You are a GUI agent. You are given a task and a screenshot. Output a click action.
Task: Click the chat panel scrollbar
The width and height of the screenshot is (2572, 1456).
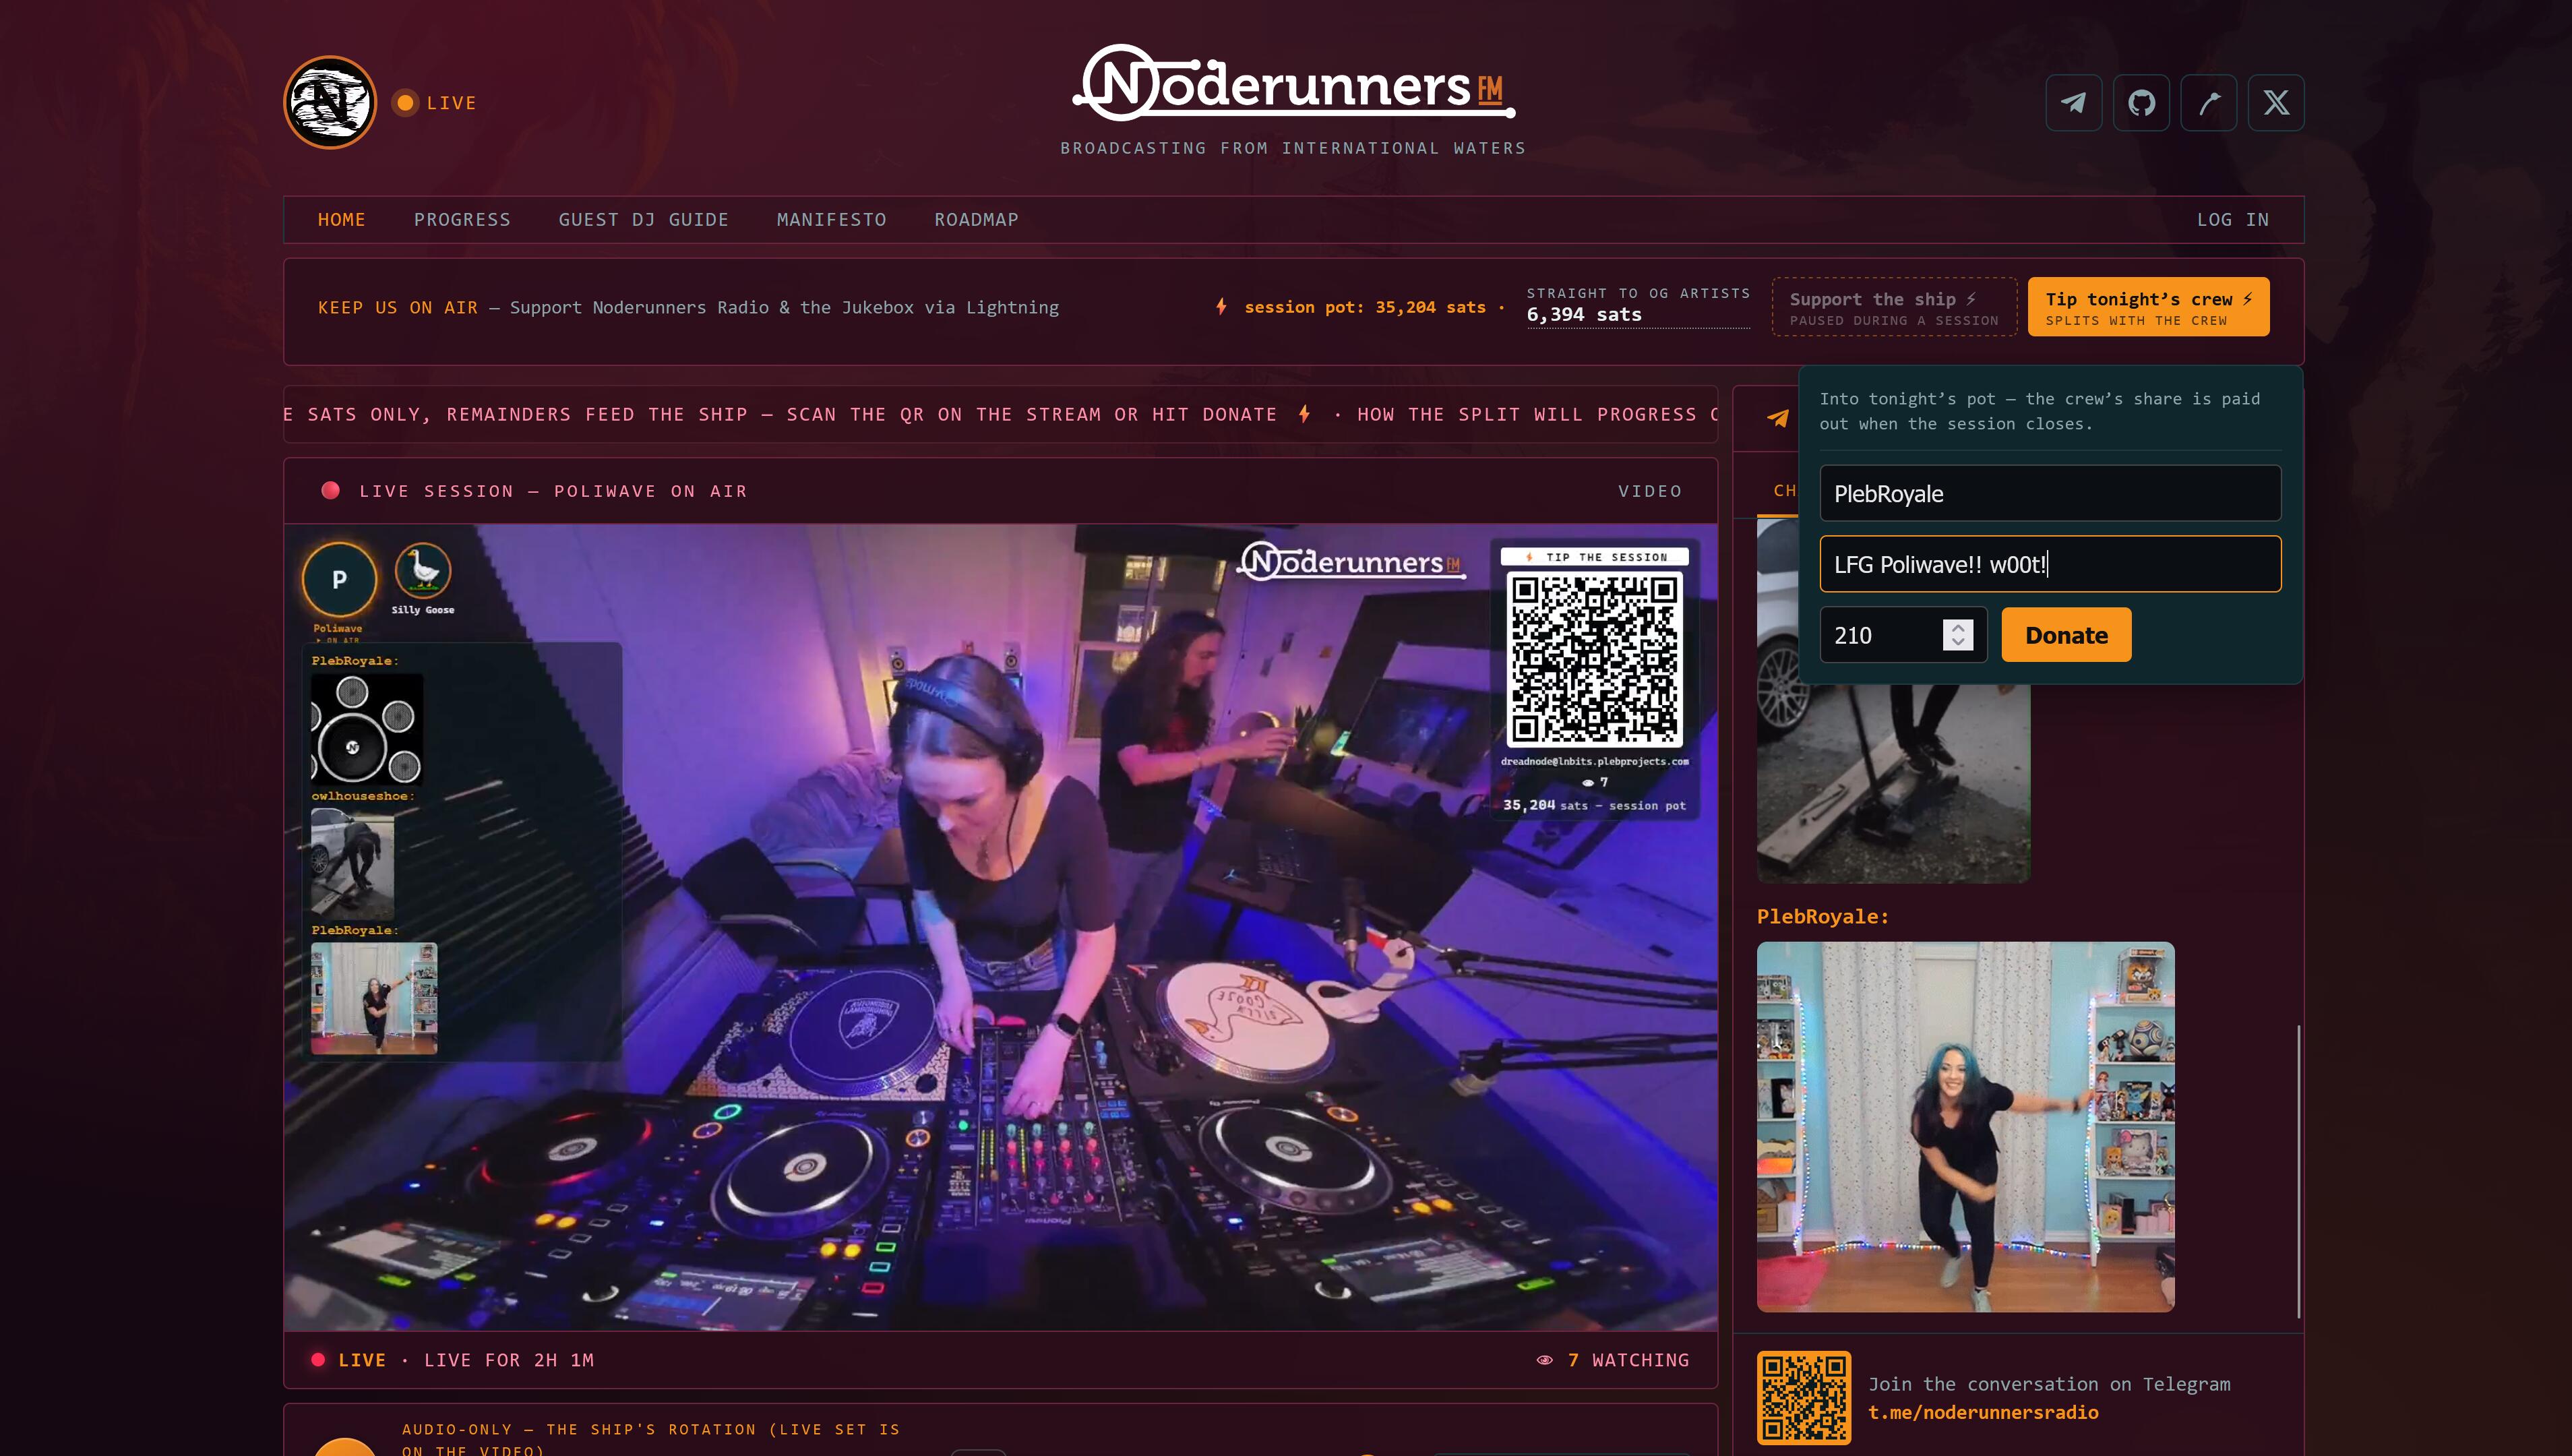pyautogui.click(x=2298, y=1171)
